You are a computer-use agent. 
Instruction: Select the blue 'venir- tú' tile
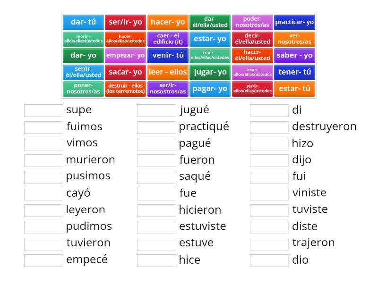(x=168, y=55)
